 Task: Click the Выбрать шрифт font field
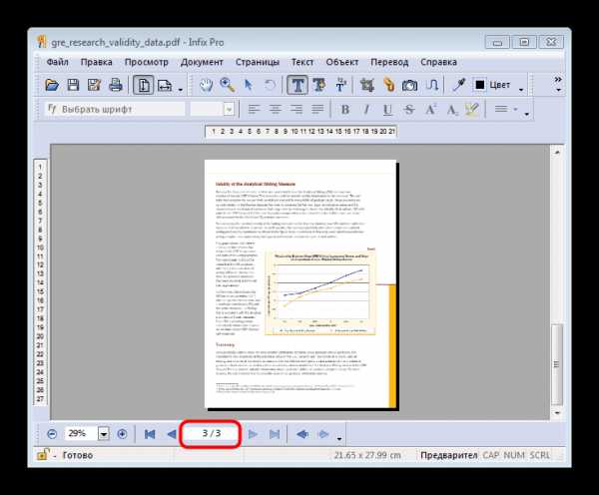coord(115,109)
